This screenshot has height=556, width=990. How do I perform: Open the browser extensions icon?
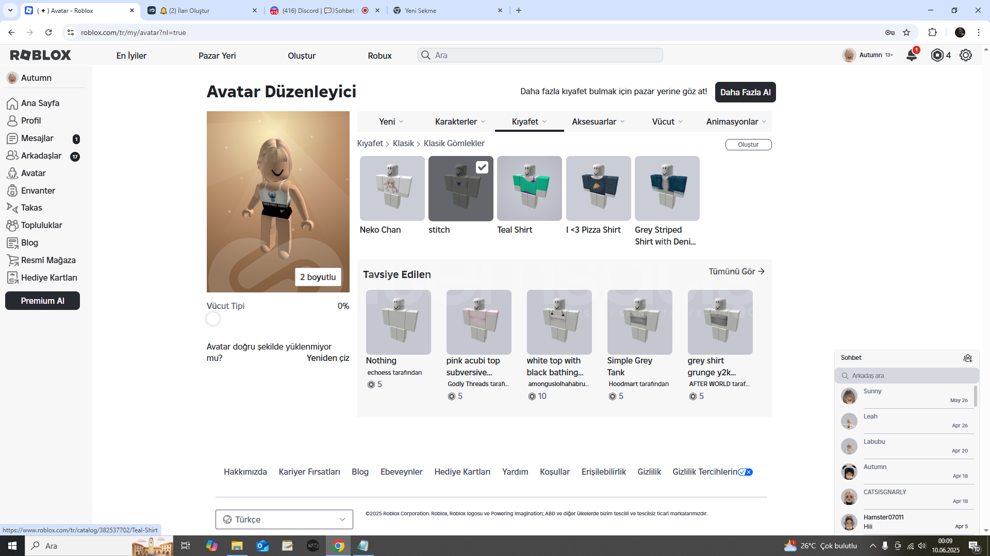(x=932, y=32)
